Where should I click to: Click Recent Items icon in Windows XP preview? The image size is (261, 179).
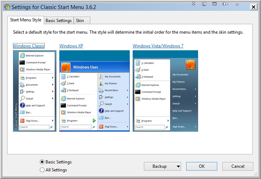(x=101, y=90)
